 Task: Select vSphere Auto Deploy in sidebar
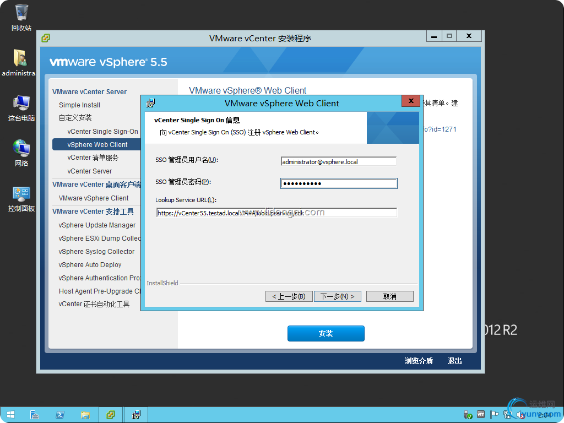click(90, 265)
